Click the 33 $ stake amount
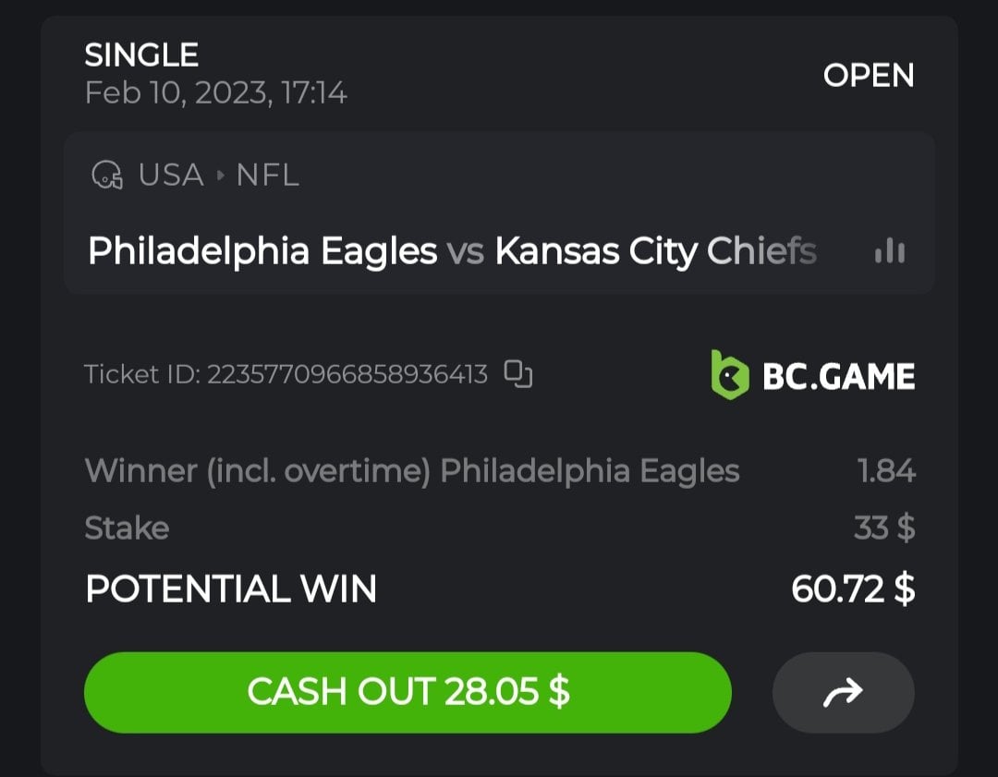The height and width of the screenshot is (777, 998). pyautogui.click(x=884, y=528)
